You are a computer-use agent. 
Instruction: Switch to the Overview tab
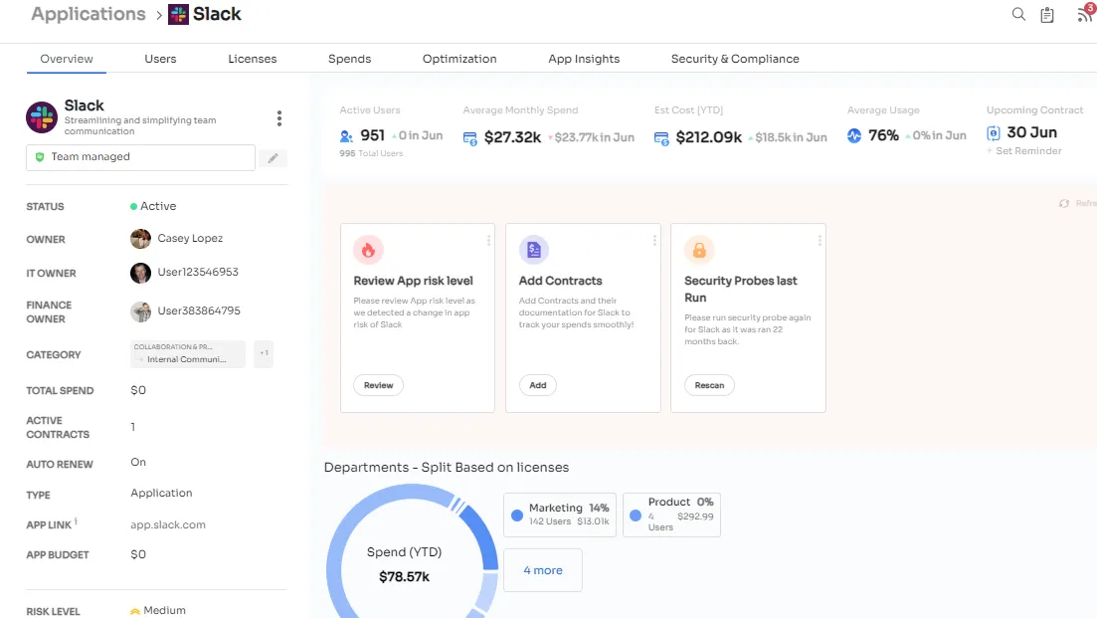click(x=67, y=59)
